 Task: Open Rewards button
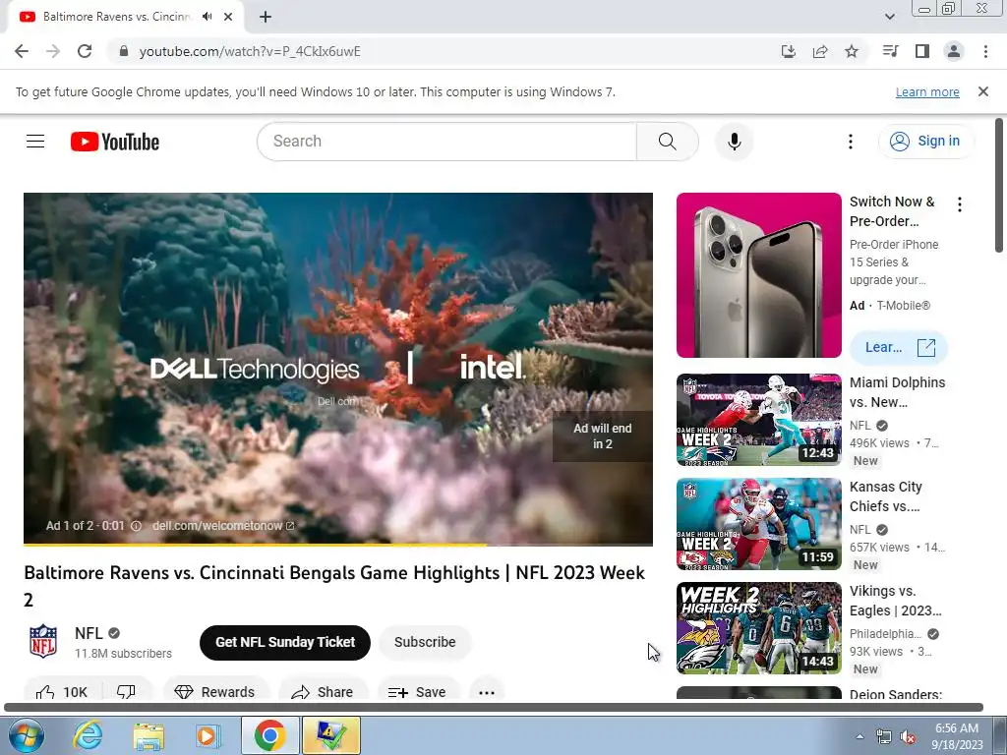[215, 691]
